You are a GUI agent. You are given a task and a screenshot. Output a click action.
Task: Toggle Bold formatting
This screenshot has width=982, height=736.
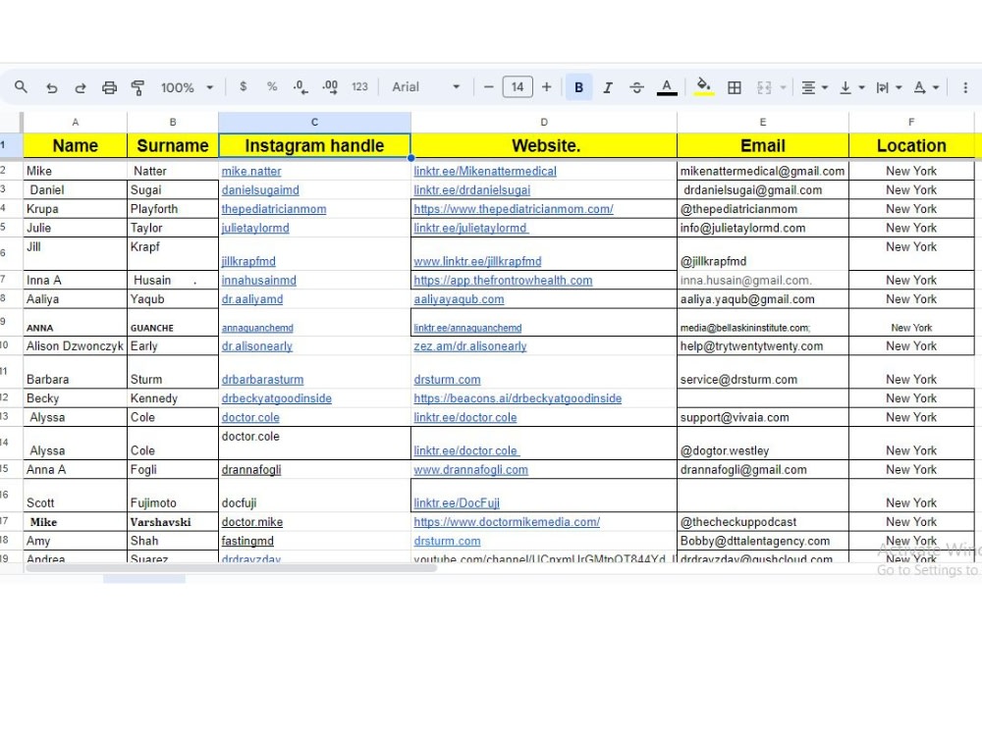click(578, 87)
